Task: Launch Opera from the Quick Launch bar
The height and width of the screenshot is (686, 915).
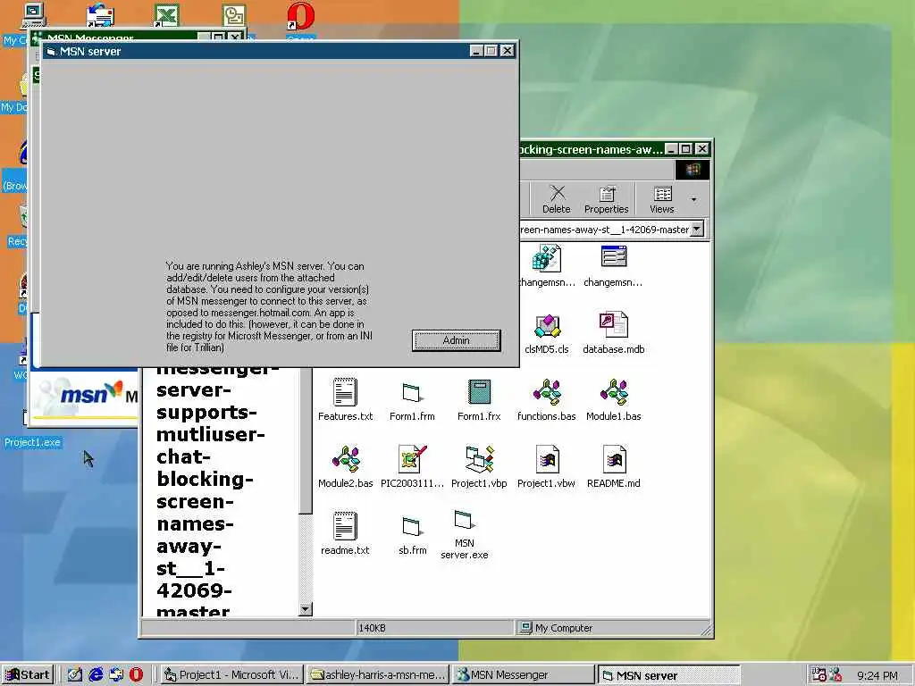Action: pos(136,674)
